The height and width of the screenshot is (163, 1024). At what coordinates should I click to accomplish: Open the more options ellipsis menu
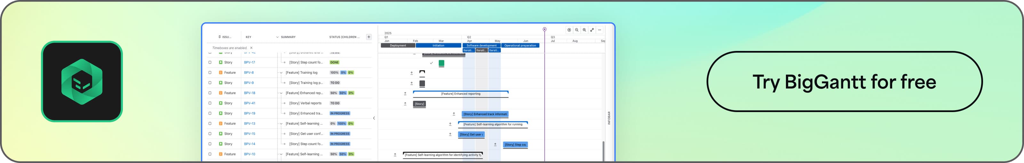(x=599, y=30)
